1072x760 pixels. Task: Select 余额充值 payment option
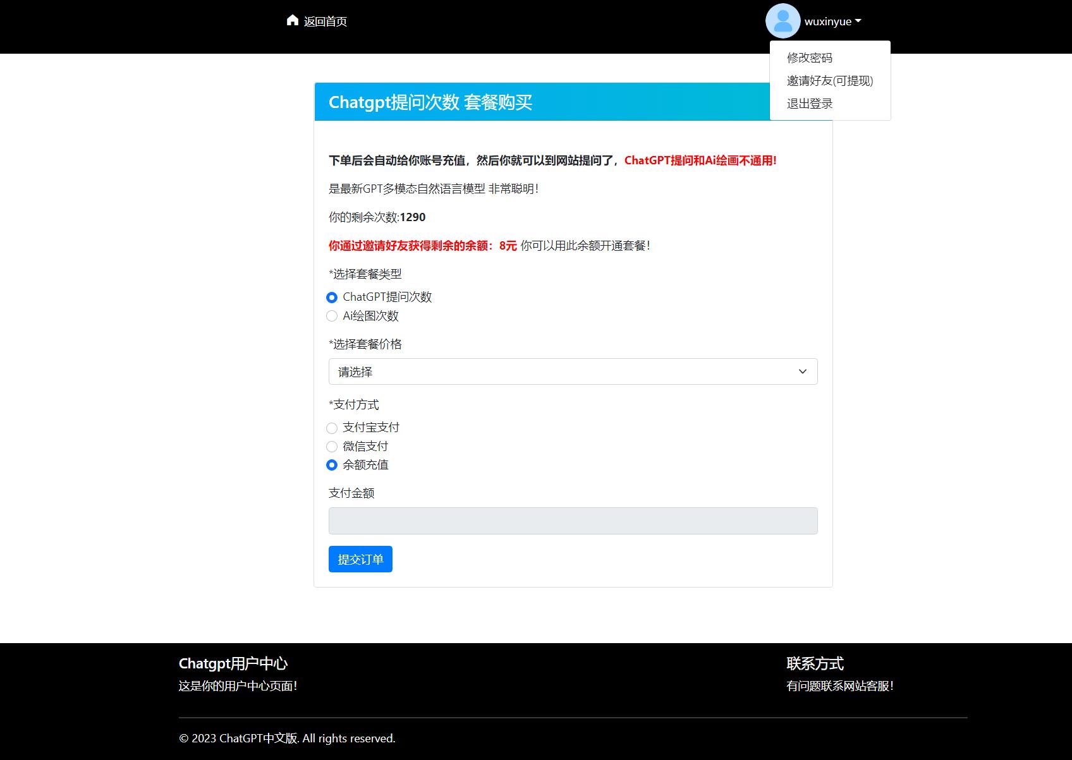coord(332,465)
